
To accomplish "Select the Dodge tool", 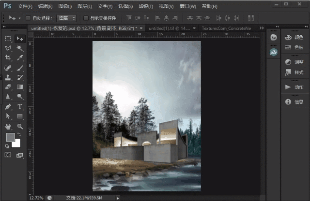I will coord(20,97).
